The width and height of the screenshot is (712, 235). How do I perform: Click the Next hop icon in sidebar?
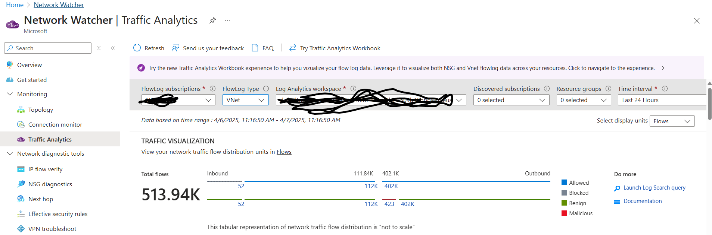coord(21,199)
